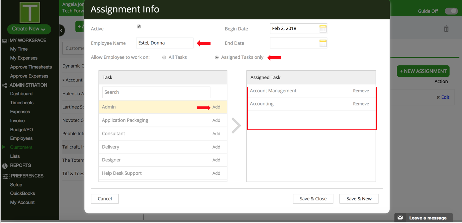Open the End Date calendar picker

pos(323,43)
